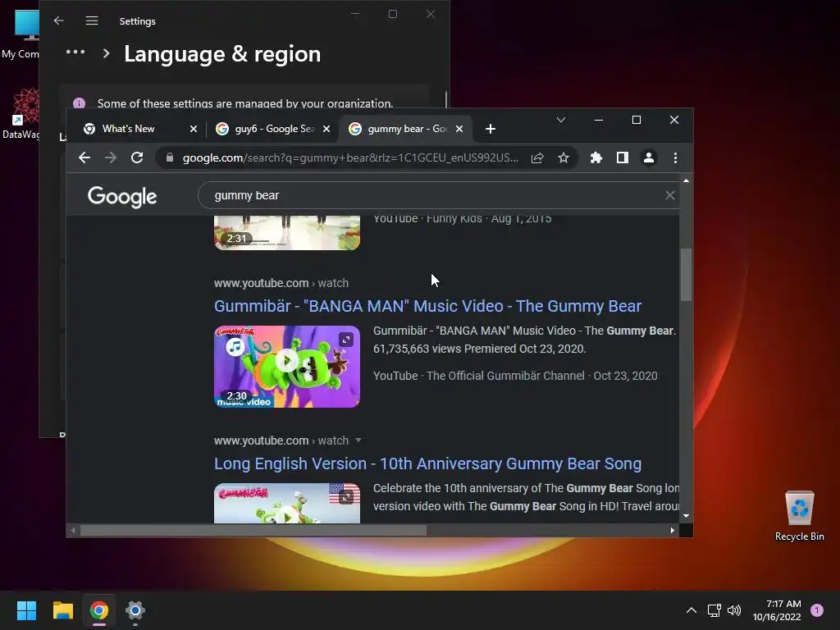Show hidden system tray icons

[692, 610]
